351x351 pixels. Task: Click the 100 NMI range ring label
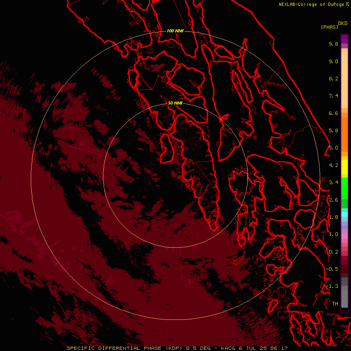click(175, 31)
